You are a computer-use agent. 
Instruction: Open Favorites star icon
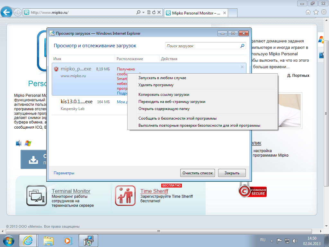pos(316,12)
